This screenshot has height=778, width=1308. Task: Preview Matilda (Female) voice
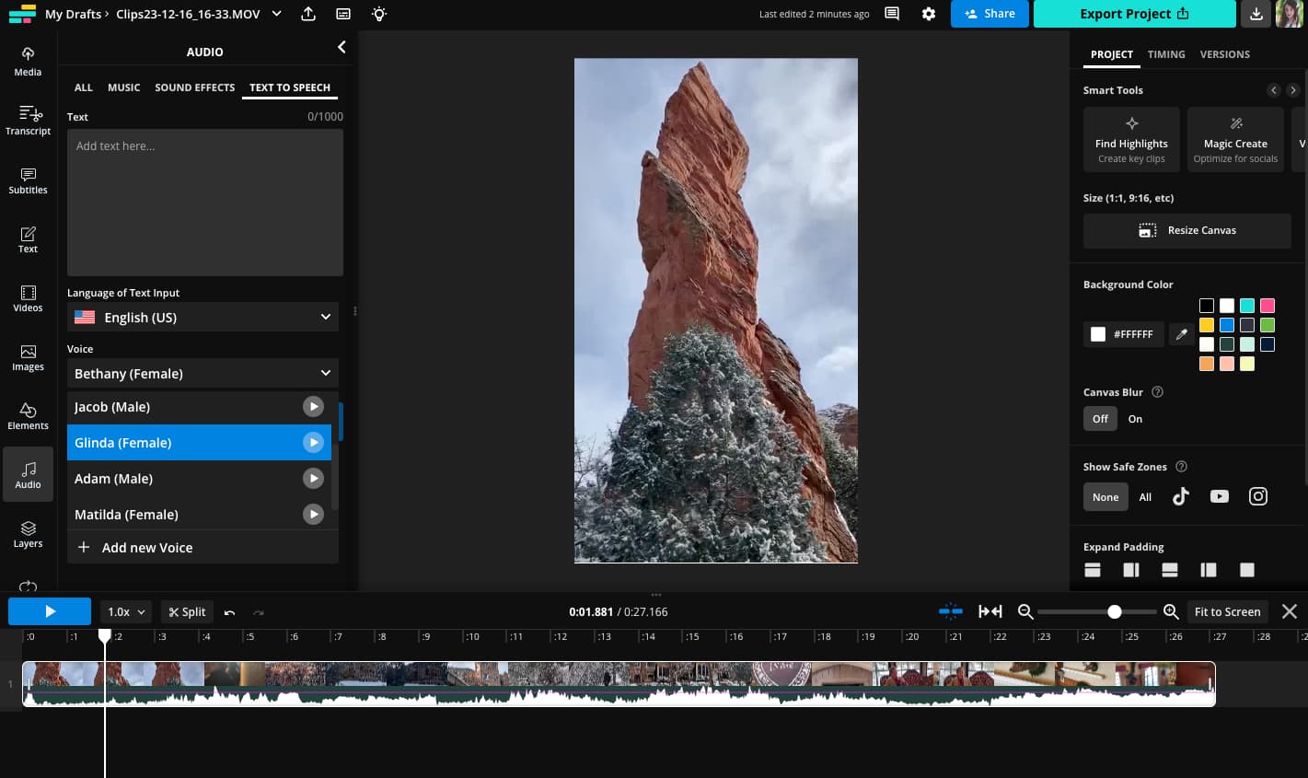(313, 515)
